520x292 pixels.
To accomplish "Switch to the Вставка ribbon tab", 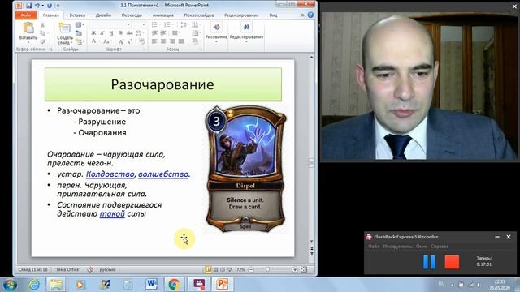I will coord(77,15).
